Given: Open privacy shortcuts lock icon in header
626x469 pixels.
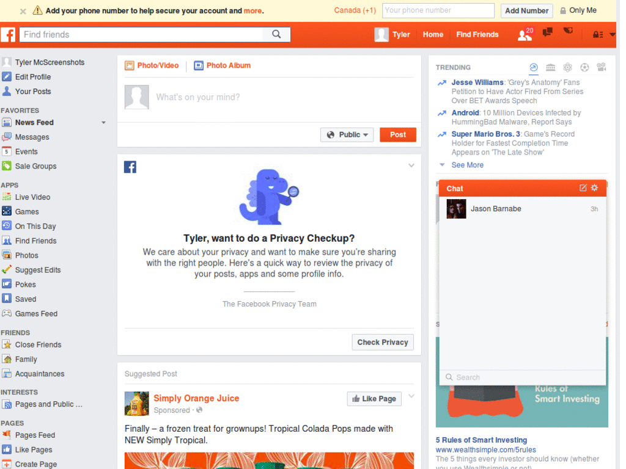Looking at the screenshot, I should click(x=598, y=35).
